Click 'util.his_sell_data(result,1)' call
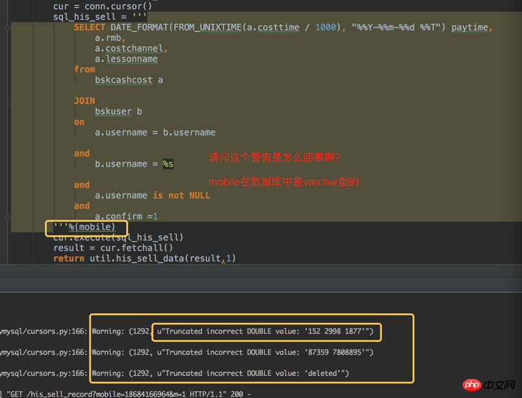 (162, 258)
